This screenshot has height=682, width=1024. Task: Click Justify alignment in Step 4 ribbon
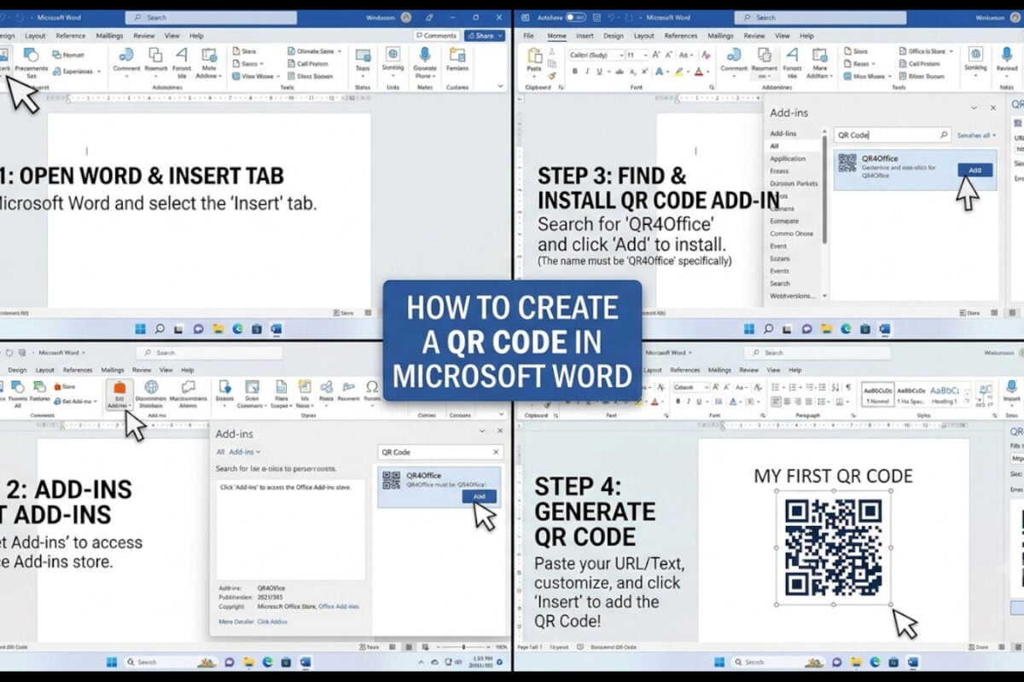point(808,402)
